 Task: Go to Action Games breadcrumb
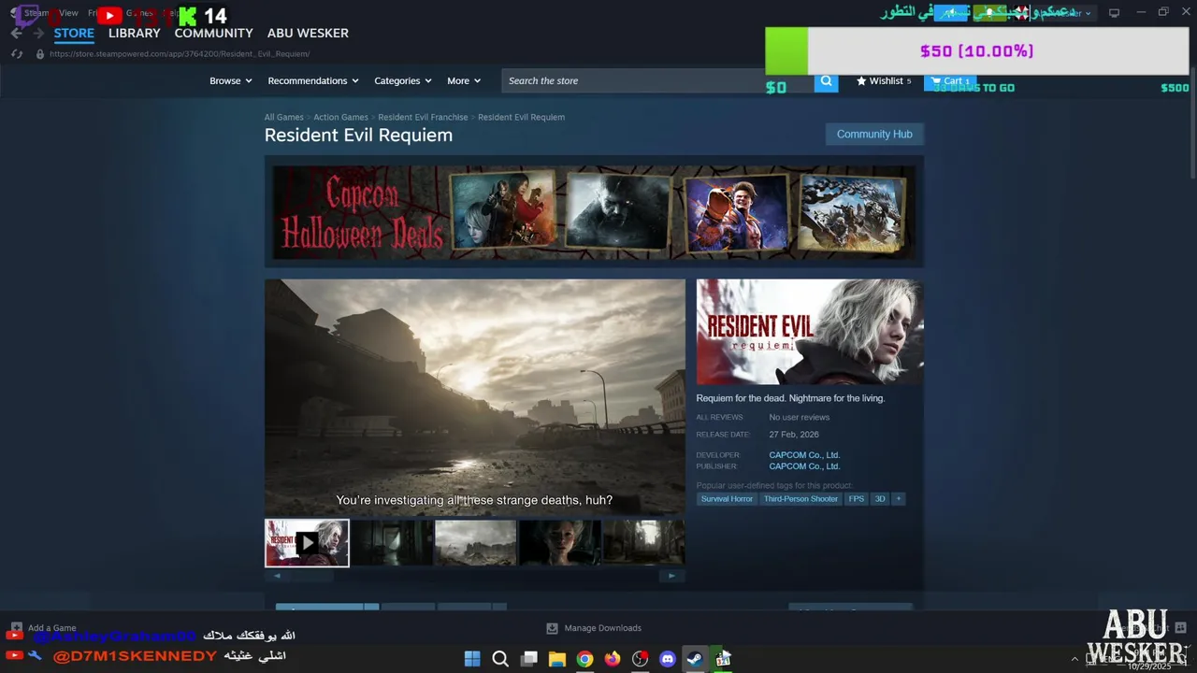coord(340,118)
